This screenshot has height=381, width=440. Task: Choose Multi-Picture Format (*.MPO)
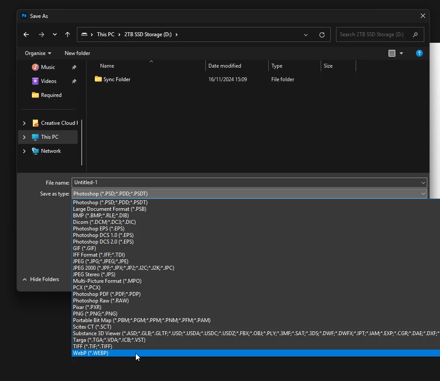[x=256, y=281]
